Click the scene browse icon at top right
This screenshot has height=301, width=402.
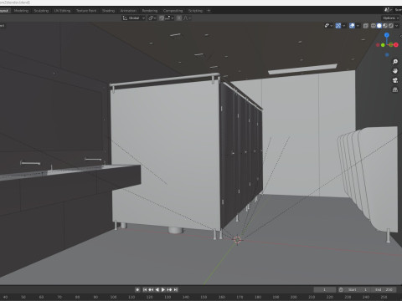click(388, 10)
